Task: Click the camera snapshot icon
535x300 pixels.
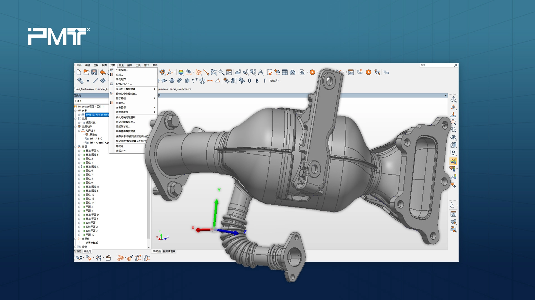Action: click(x=292, y=72)
